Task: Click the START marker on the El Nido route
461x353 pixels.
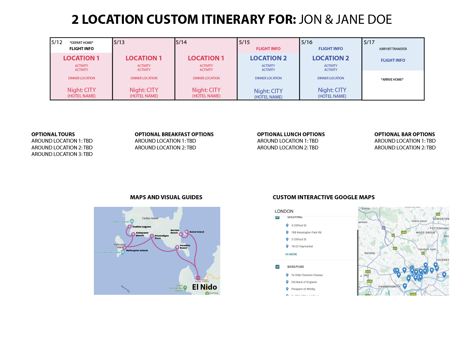Action: (198, 278)
